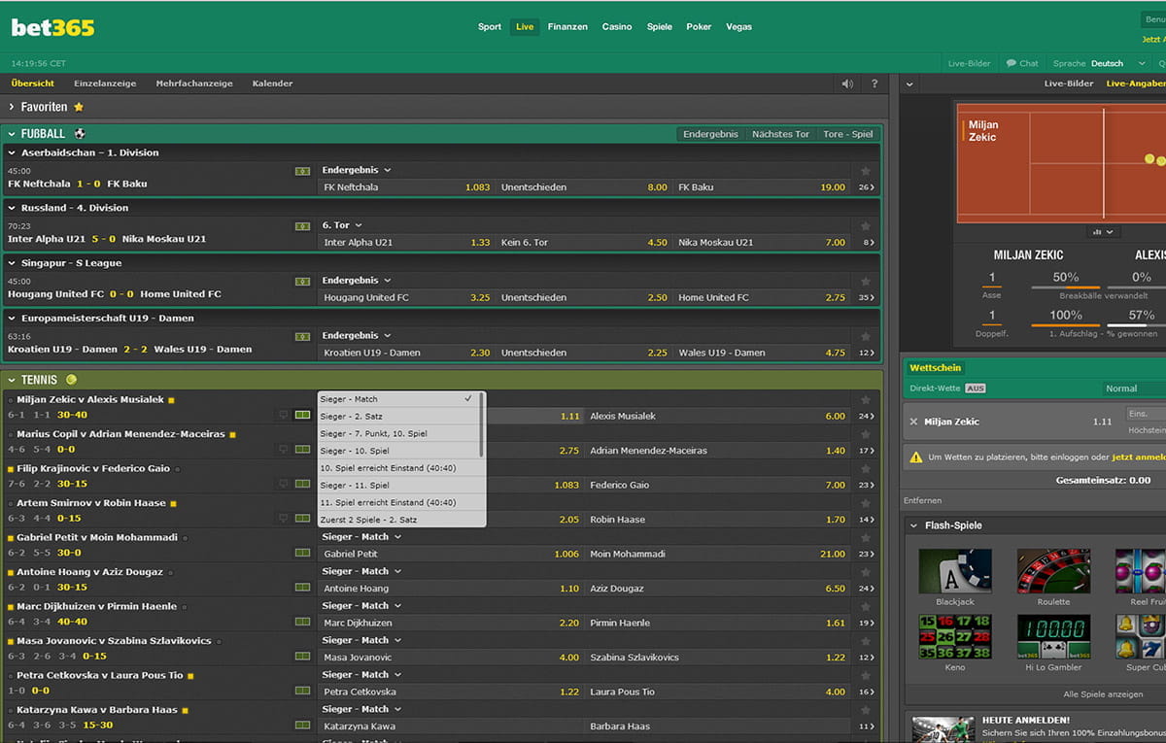Launch the Keno game thumbnail

[955, 637]
